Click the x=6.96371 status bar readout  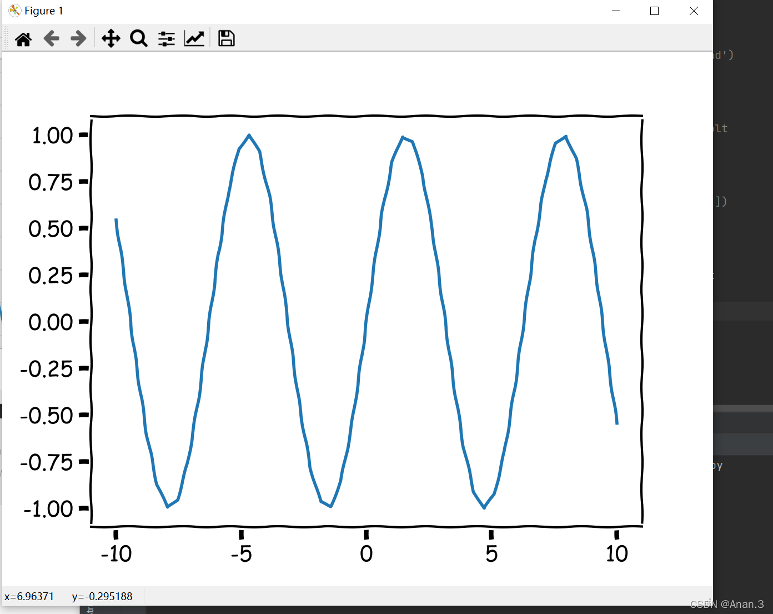[x=29, y=596]
